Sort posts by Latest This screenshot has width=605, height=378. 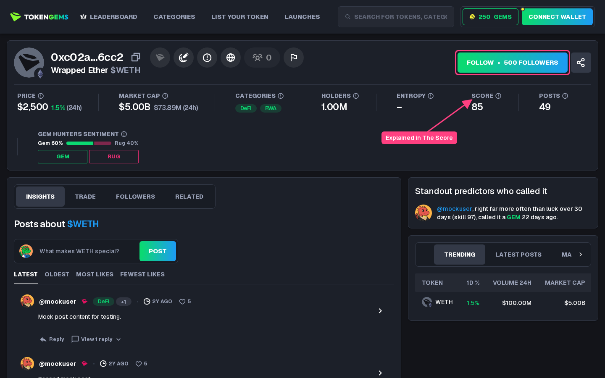pos(26,274)
